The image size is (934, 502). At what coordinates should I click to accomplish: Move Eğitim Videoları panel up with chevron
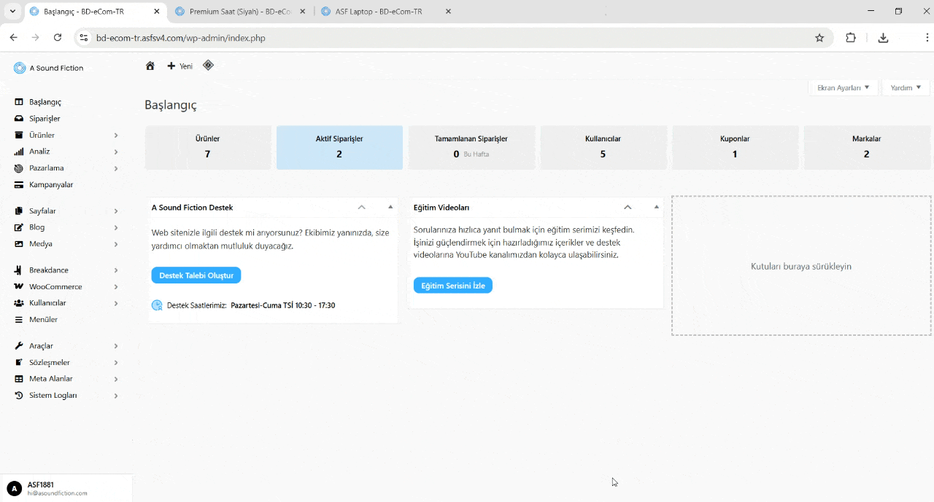[628, 207]
